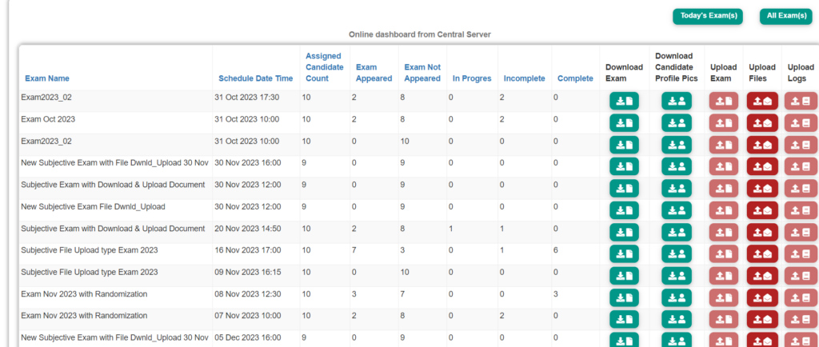Download exam for Exam Oct 2023
This screenshot has width=819, height=347.
pyautogui.click(x=624, y=122)
